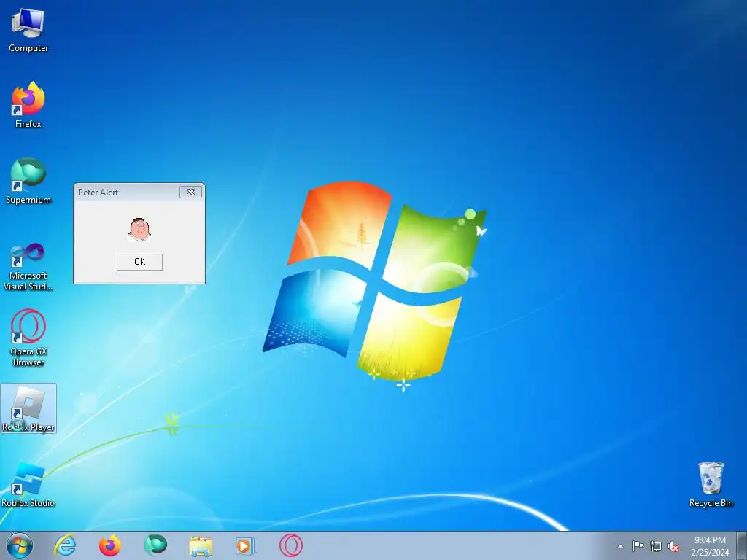Select the Opera GX Browser desktop shortcut

28,338
